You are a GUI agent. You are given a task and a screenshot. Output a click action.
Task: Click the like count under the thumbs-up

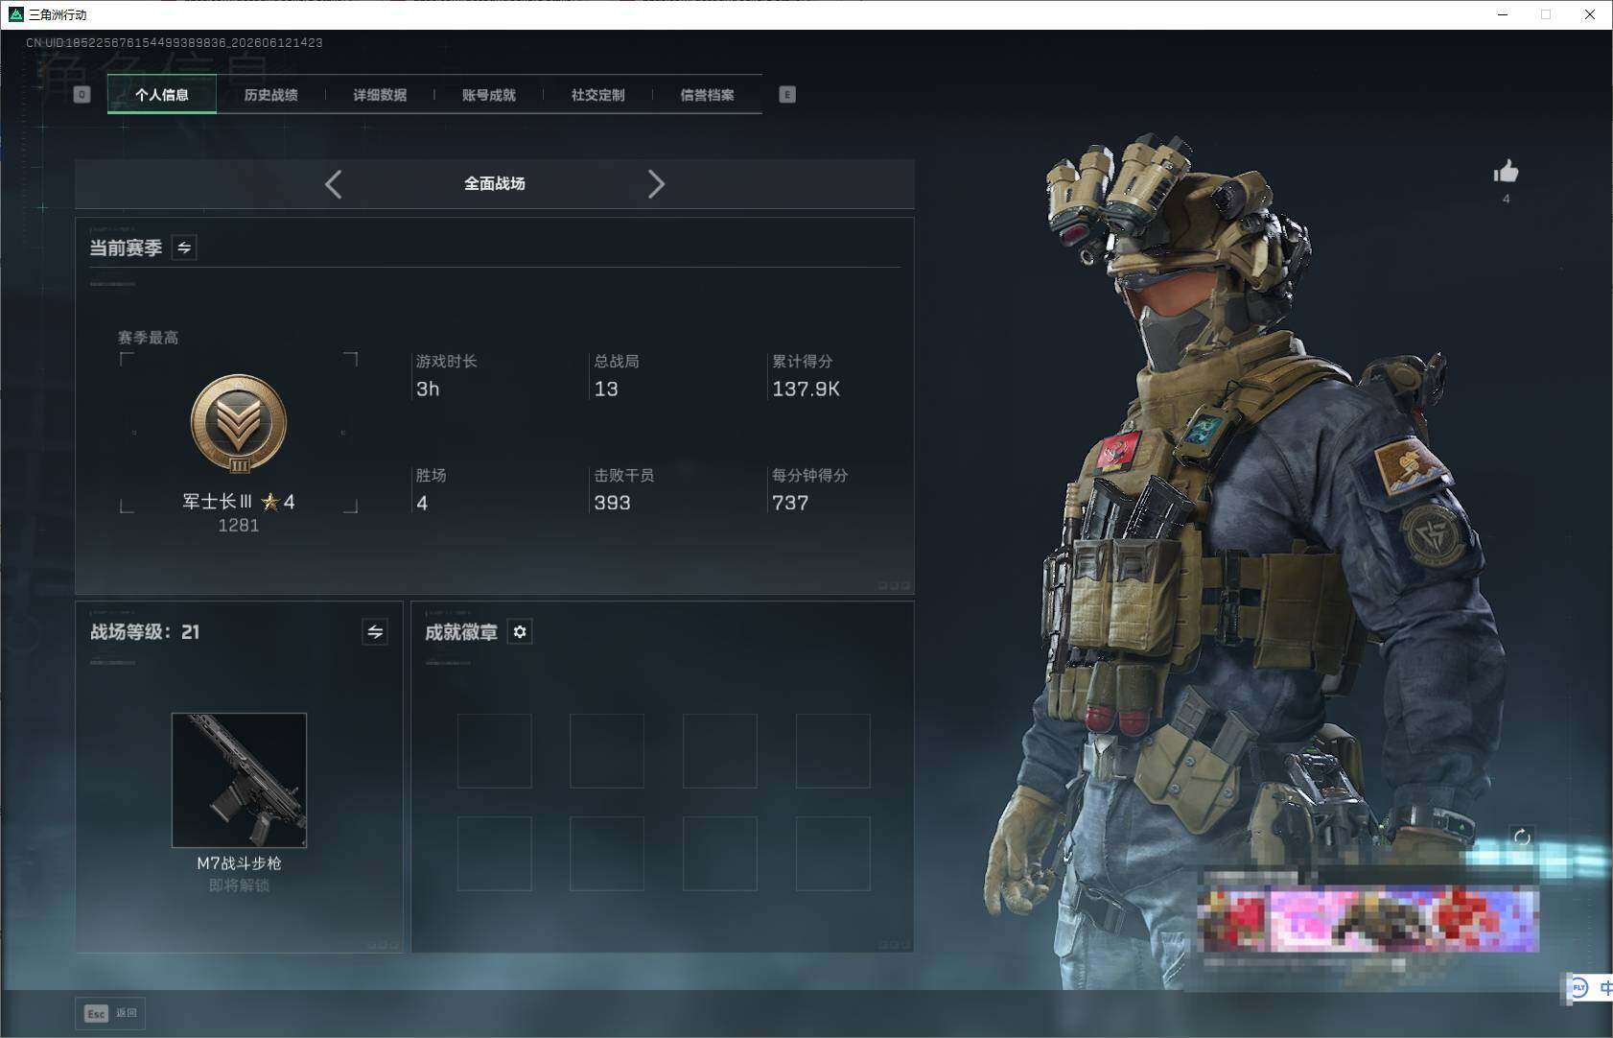[x=1506, y=199]
